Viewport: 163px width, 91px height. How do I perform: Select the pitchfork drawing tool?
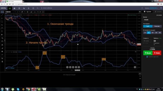2,18
